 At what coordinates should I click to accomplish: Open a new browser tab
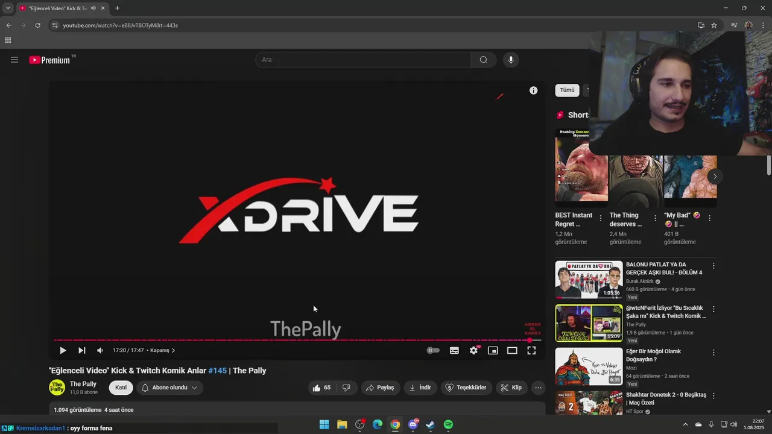click(x=117, y=8)
